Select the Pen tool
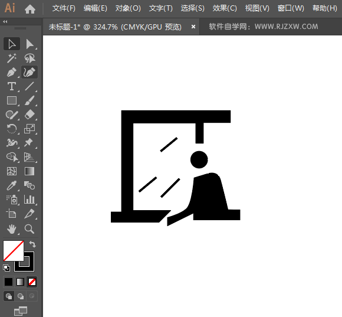The image size is (342, 317). click(x=12, y=72)
